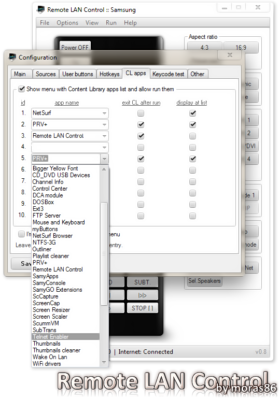Open the File menu

pyautogui.click(x=45, y=23)
